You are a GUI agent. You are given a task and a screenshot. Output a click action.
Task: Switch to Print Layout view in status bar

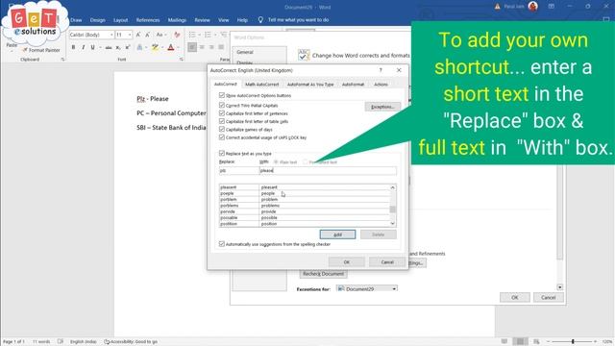520,342
